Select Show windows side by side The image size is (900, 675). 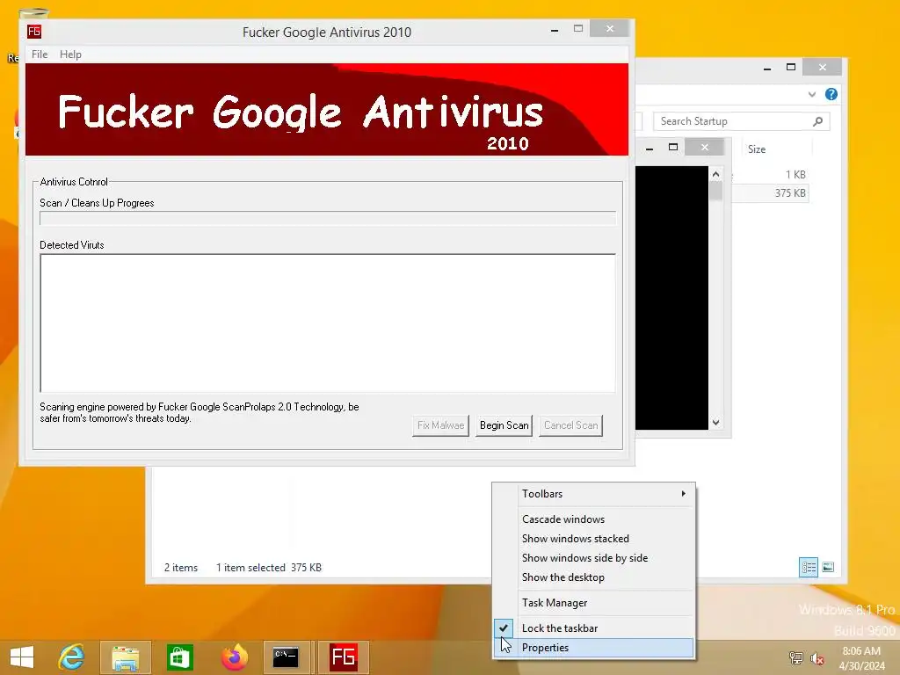[594, 558]
